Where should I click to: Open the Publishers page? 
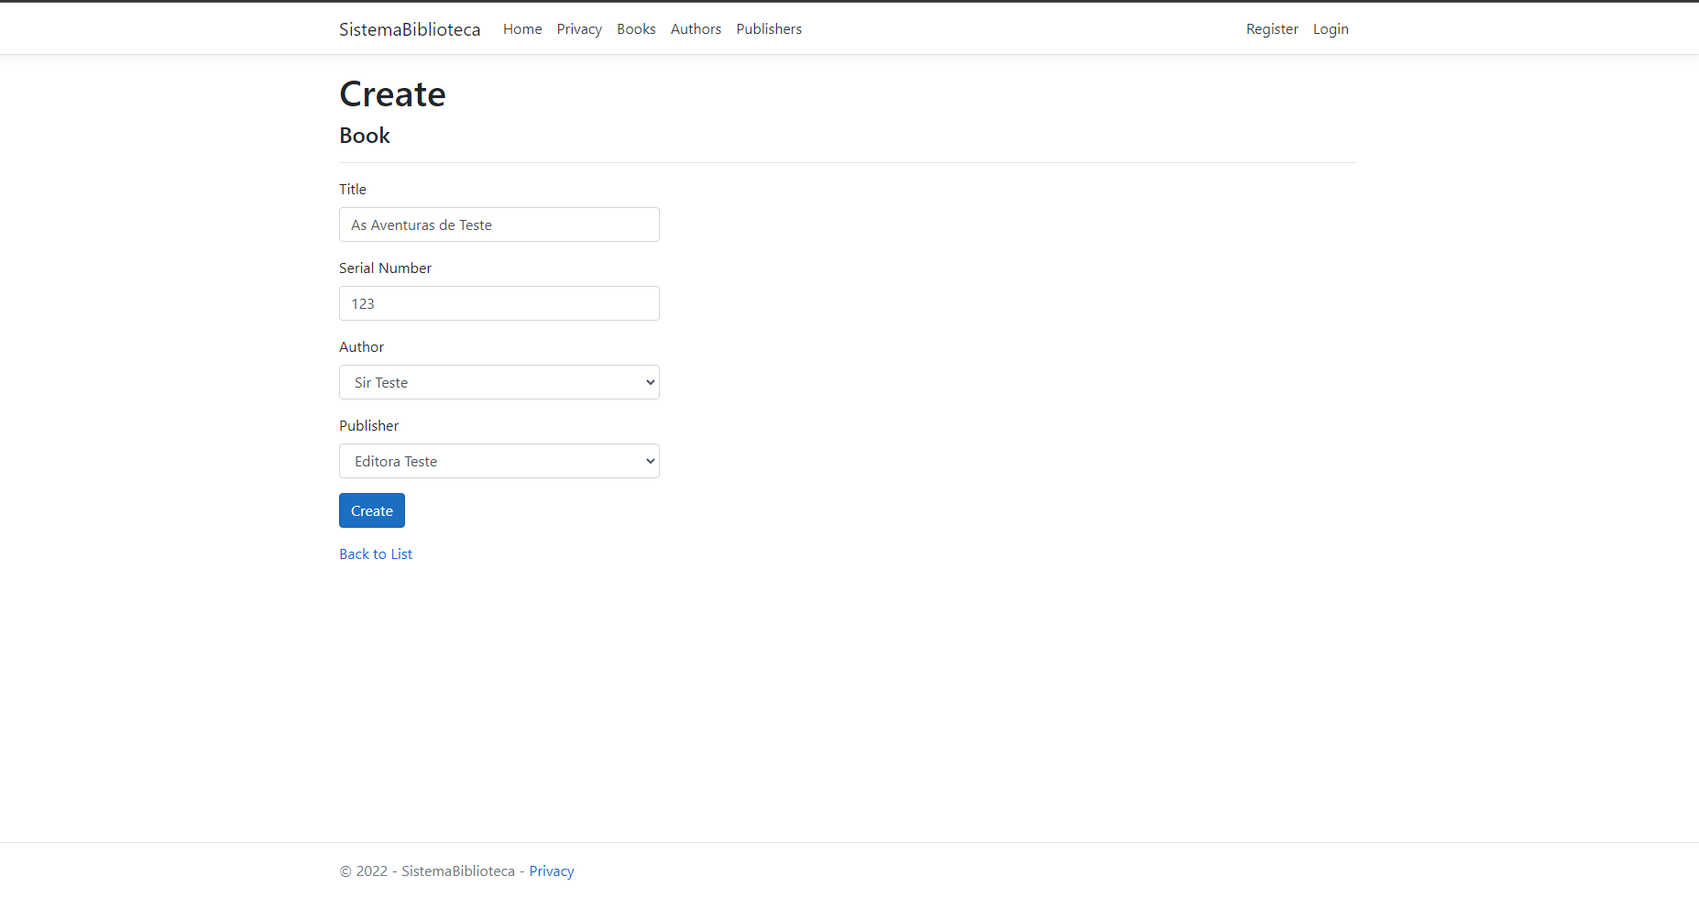(x=768, y=28)
